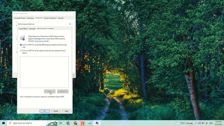The image size is (224, 126).
Task: Switch input language via ENG indicator
Action: pos(211,123)
